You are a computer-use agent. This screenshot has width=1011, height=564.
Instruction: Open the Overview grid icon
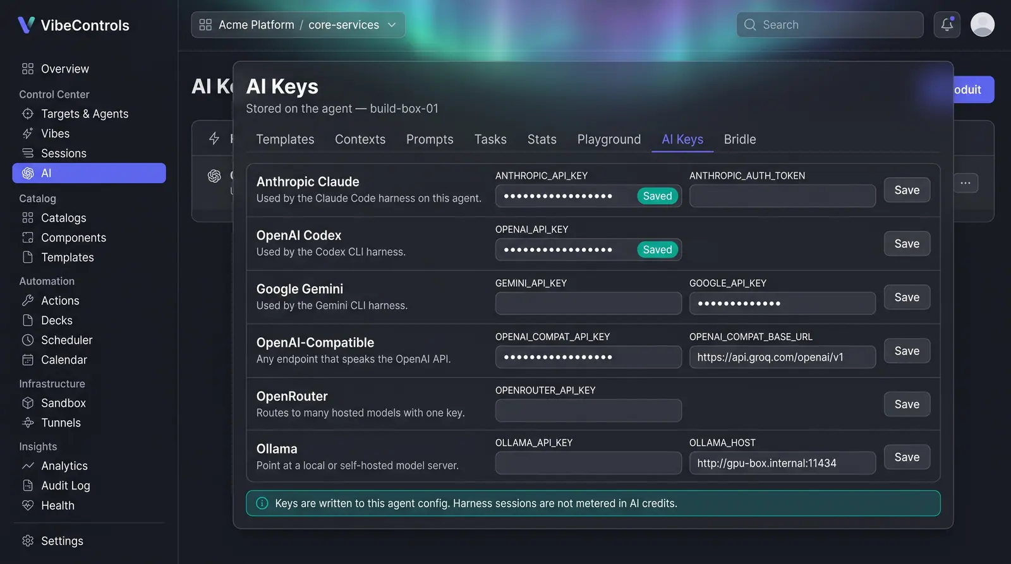(28, 69)
